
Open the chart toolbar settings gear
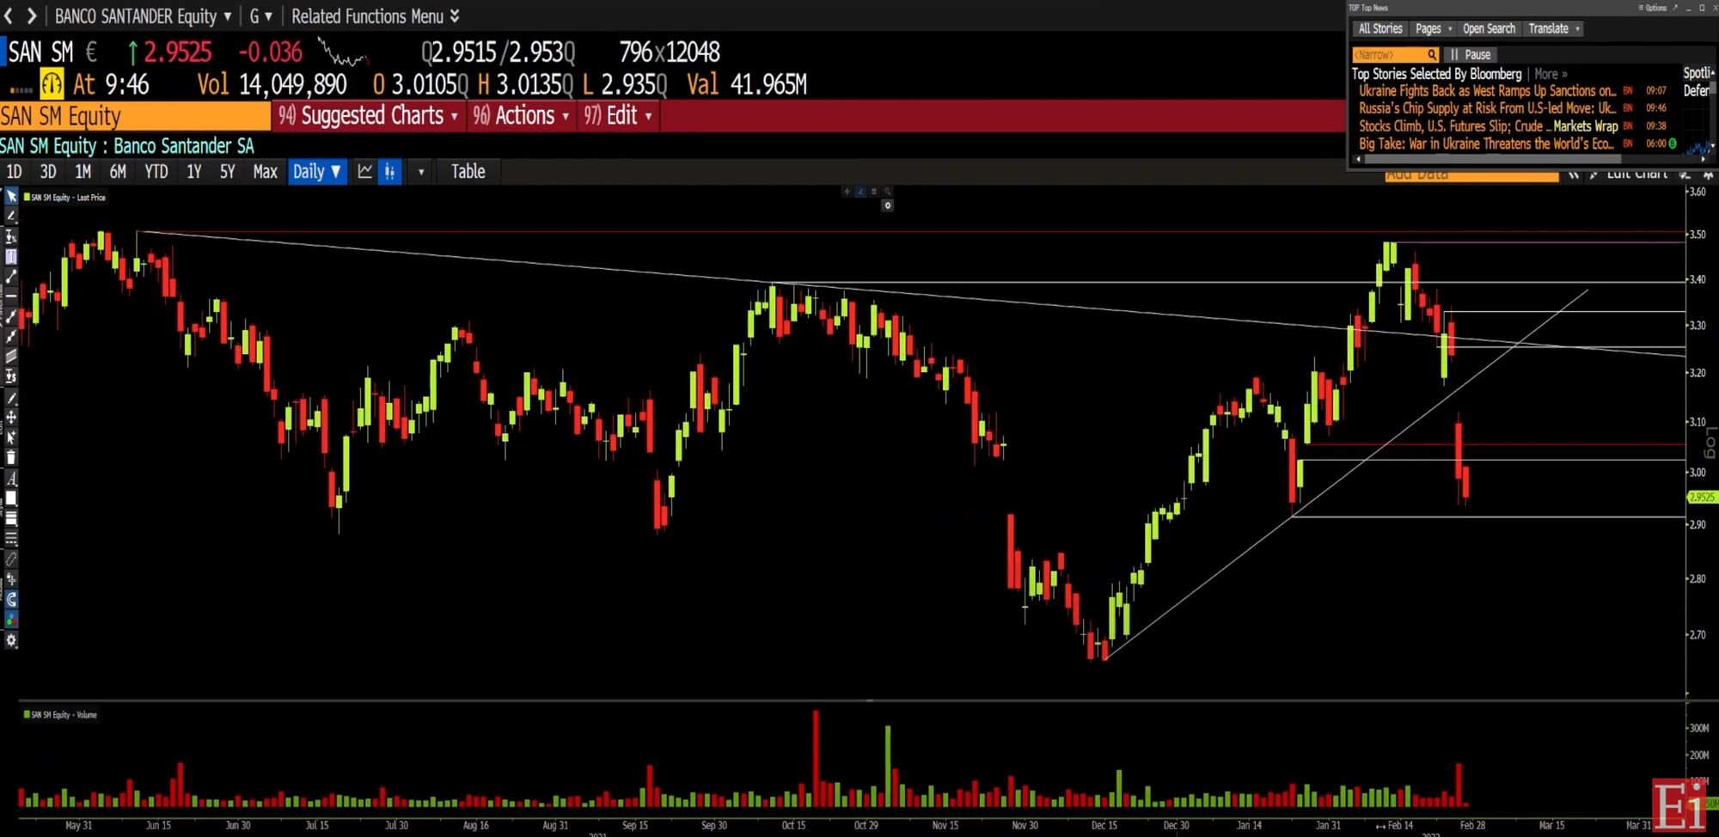(x=11, y=639)
